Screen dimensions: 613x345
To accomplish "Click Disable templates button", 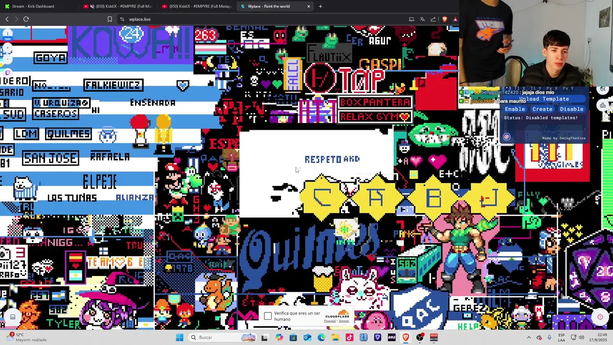I will (x=571, y=109).
